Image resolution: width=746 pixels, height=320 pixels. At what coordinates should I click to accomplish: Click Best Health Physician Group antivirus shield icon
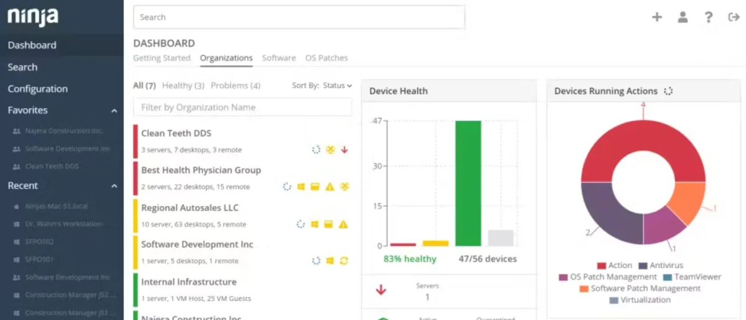344,186
